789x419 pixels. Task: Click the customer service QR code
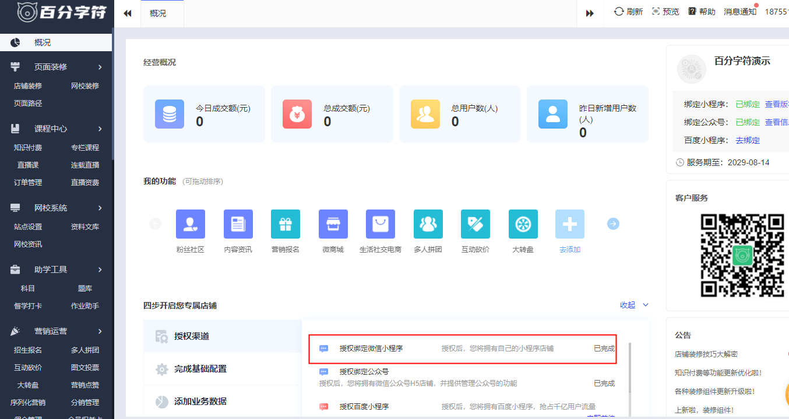742,255
